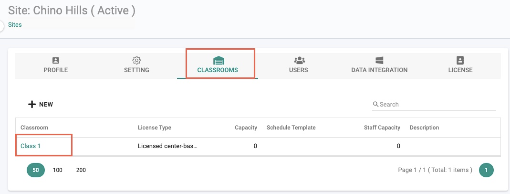
Task: Click the Profile person-card icon
Action: [x=56, y=60]
